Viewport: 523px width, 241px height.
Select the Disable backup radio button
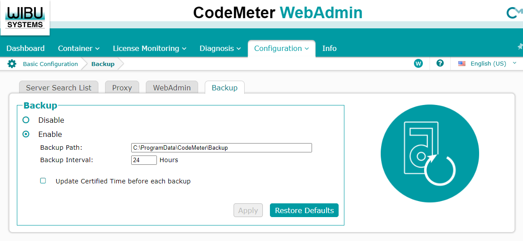pos(26,120)
